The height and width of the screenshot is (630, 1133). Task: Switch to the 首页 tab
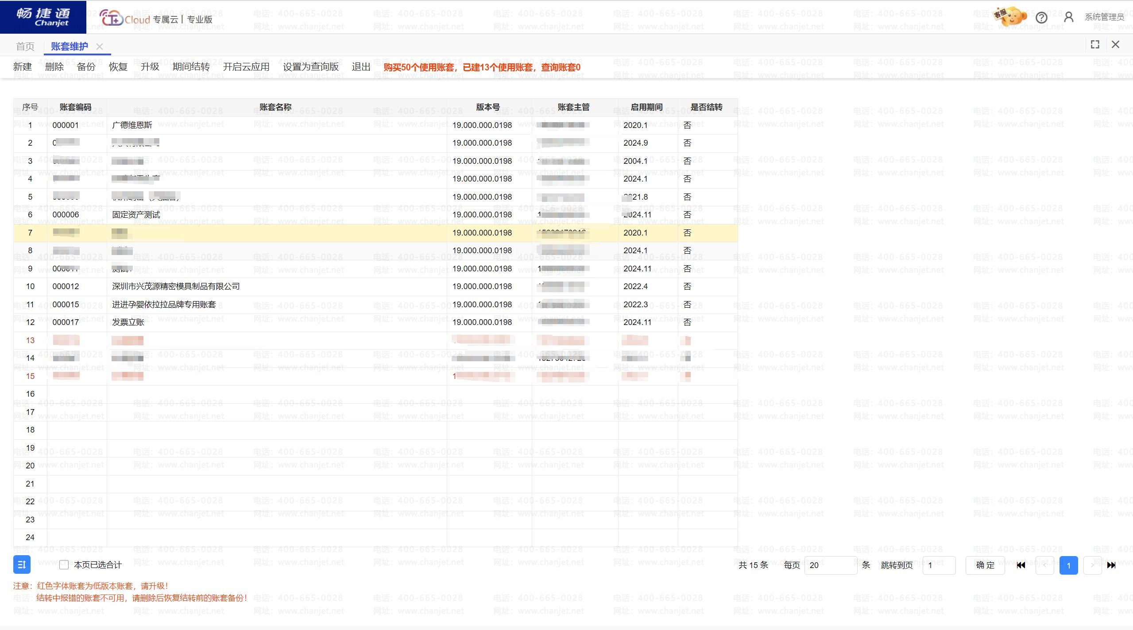point(25,46)
